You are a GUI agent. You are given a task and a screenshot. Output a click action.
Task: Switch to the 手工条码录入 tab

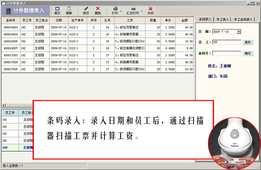(243, 20)
